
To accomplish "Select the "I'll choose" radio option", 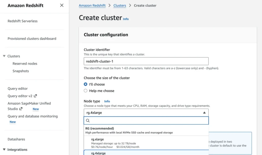I will point(85,84).
